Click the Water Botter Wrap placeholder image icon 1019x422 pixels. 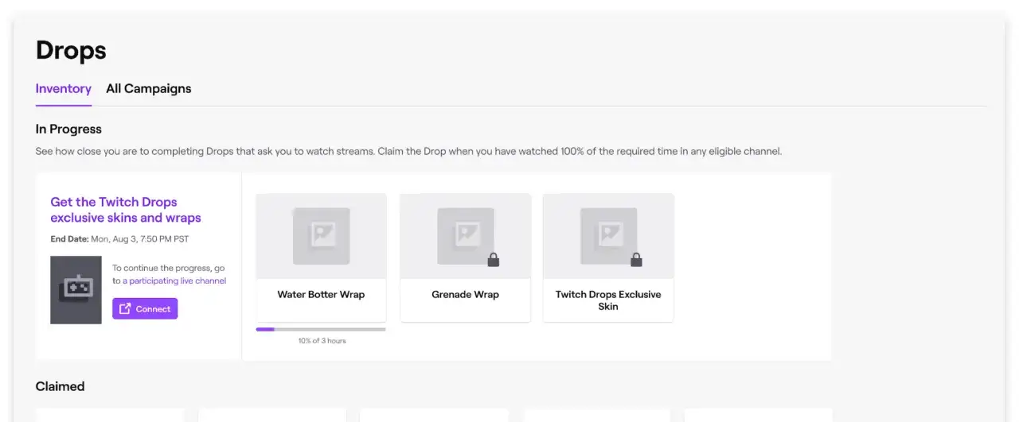click(x=321, y=236)
